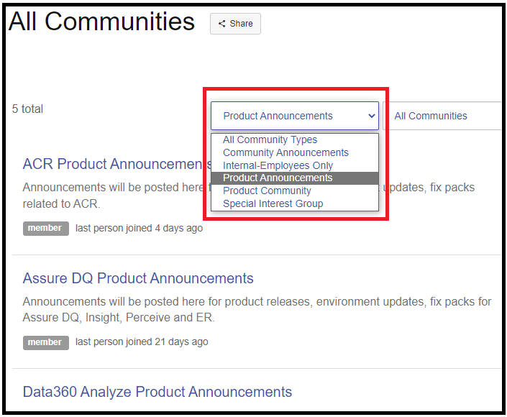Click the ACR community description text

coord(108,196)
